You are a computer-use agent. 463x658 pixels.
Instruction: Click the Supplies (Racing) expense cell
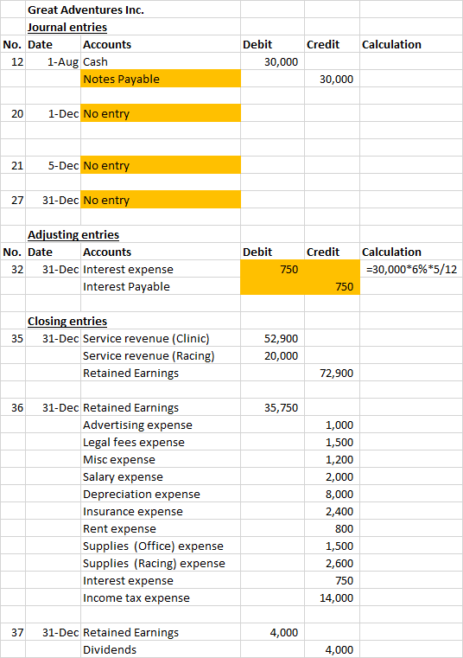tap(161, 563)
